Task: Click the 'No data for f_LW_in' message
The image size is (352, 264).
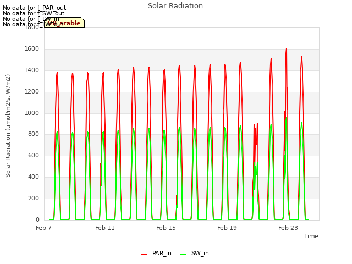Action: click(x=31, y=19)
